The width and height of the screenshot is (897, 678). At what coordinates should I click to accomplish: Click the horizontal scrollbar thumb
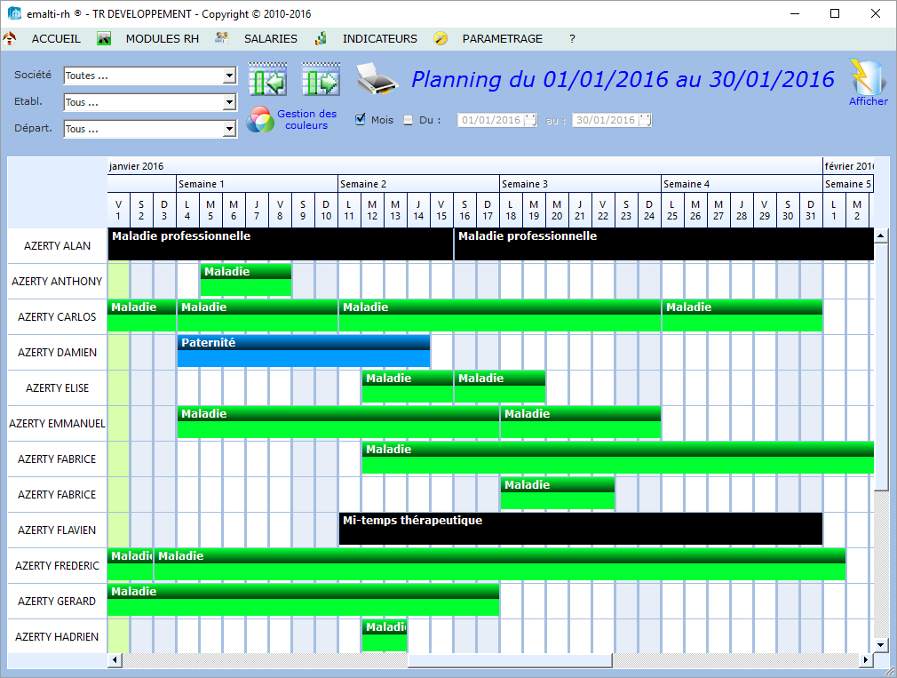click(x=510, y=660)
